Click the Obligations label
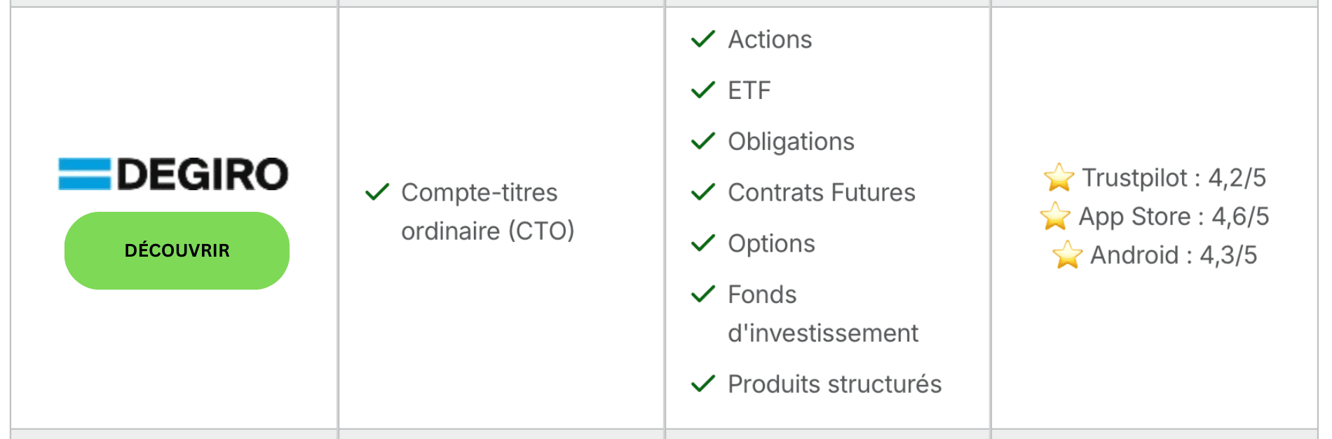Image resolution: width=1332 pixels, height=439 pixels. [x=791, y=142]
